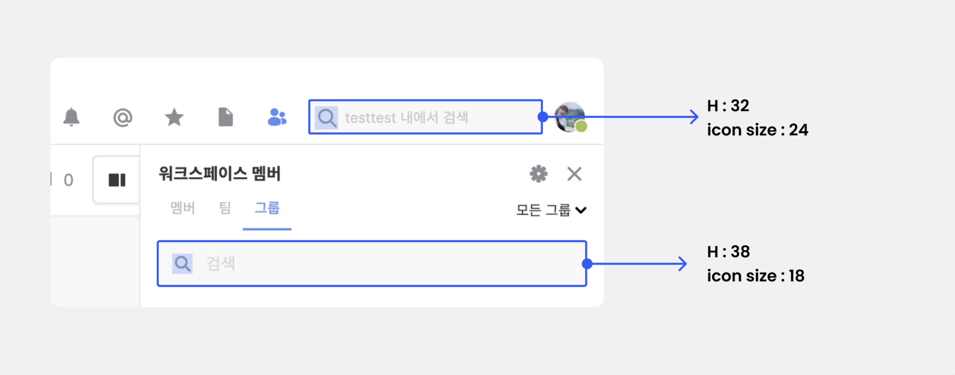Click the blue workspace members icon
955x375 pixels.
pyautogui.click(x=277, y=117)
